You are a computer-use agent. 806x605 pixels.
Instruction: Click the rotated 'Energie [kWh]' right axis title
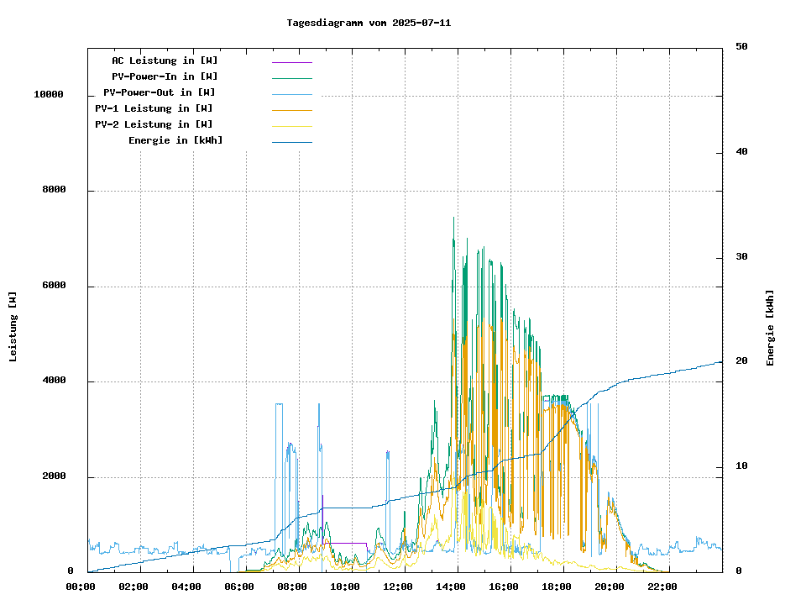pyautogui.click(x=770, y=328)
